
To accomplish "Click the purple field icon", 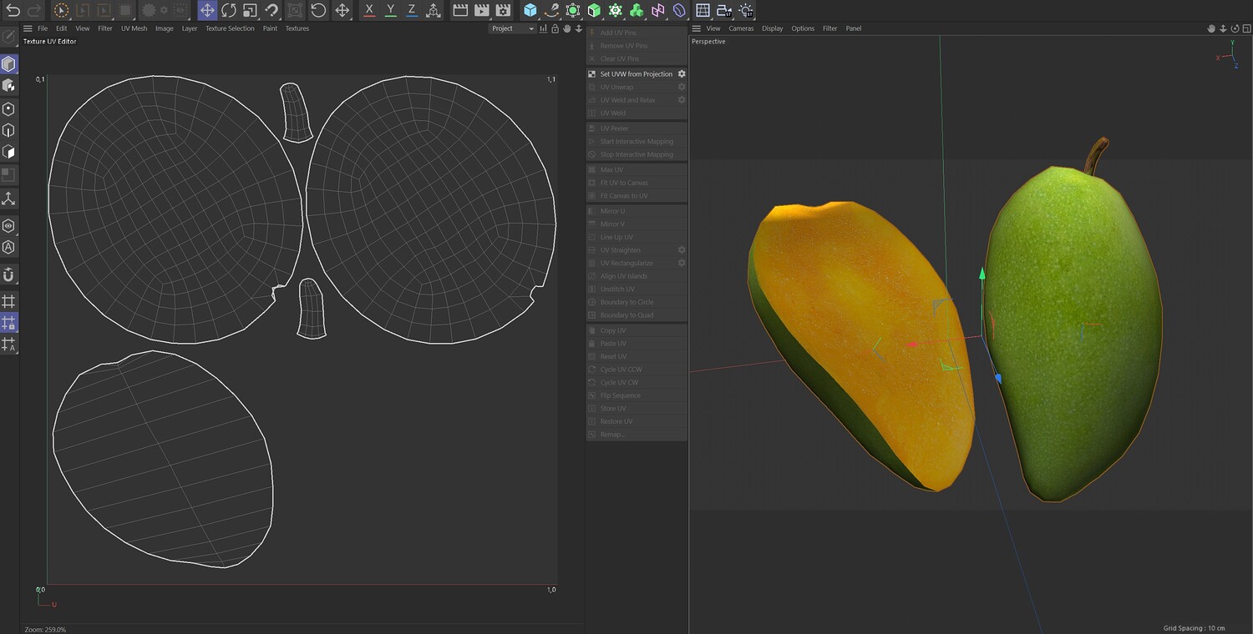I will point(679,11).
